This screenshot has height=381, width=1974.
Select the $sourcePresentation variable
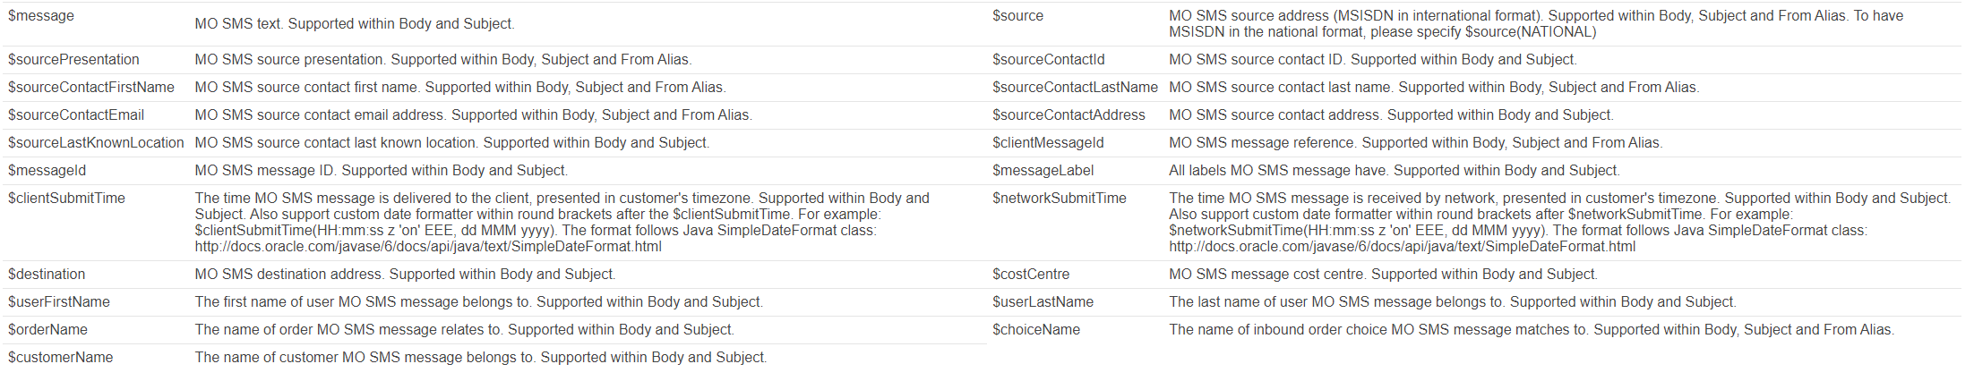(x=73, y=60)
